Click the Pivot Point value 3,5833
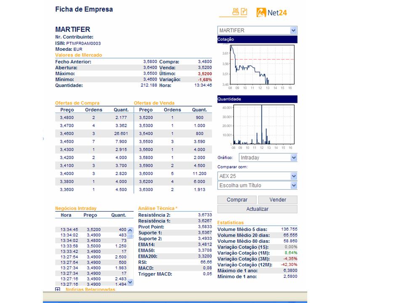The width and height of the screenshot is (404, 303). pos(205,227)
